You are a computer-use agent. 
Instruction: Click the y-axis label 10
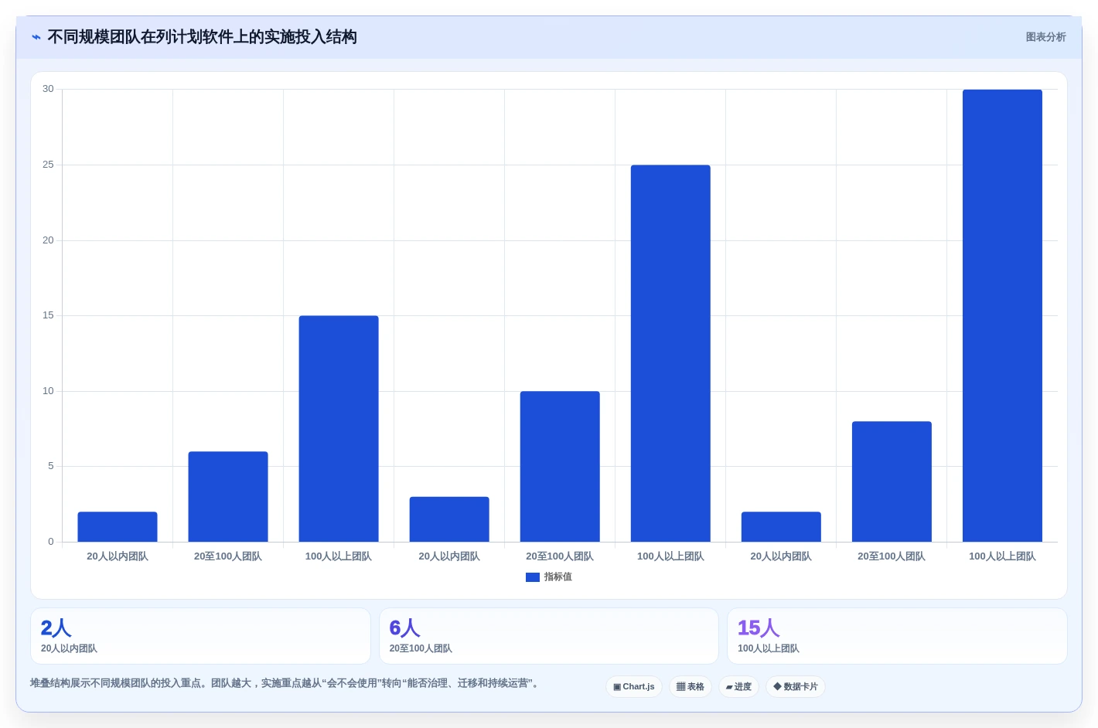pyautogui.click(x=48, y=391)
